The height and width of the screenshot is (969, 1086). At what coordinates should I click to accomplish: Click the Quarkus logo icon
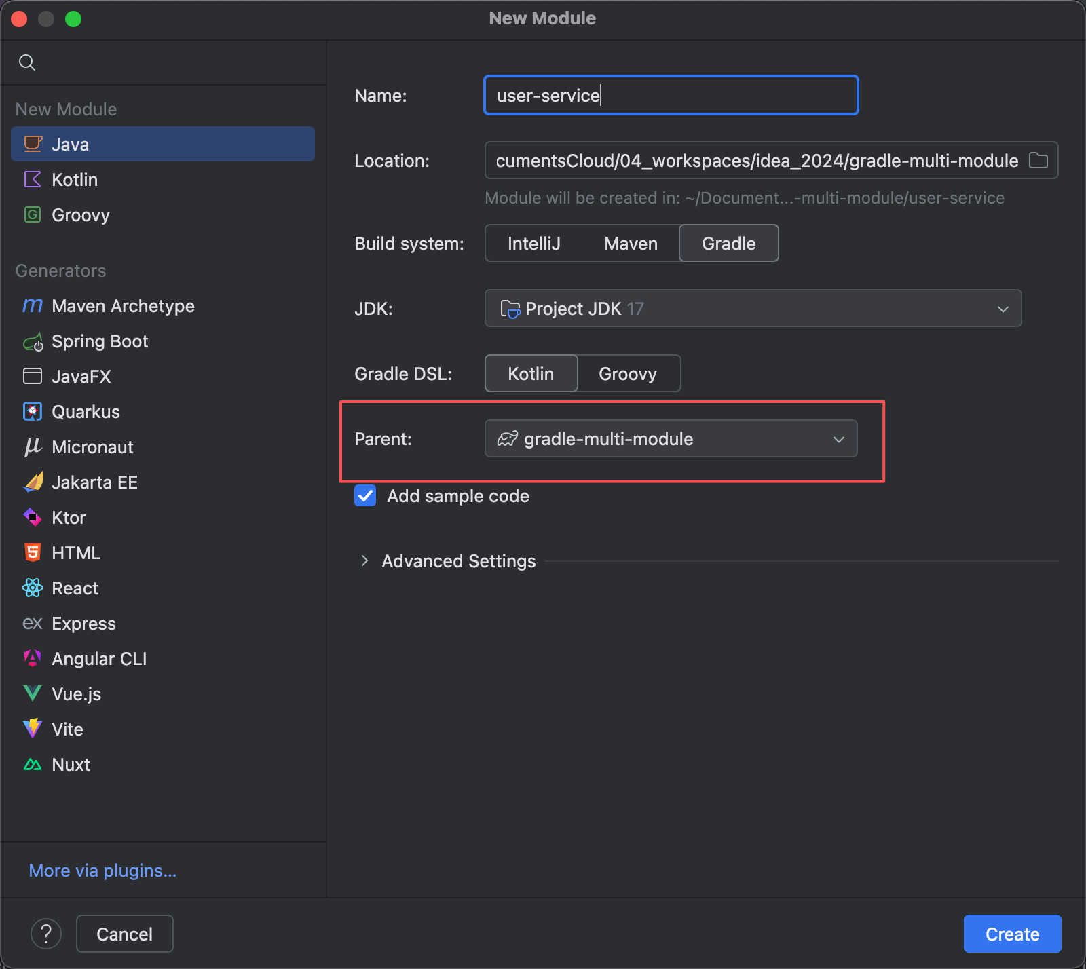click(33, 411)
